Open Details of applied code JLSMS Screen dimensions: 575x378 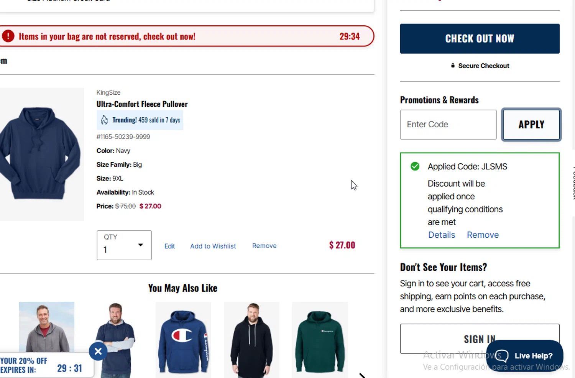pos(442,235)
